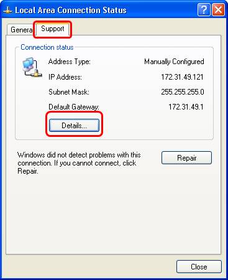Click the network computers connection icon

coord(32,67)
